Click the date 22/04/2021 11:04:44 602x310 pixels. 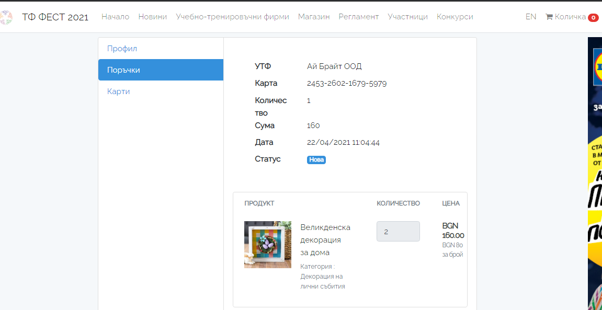pyautogui.click(x=343, y=142)
